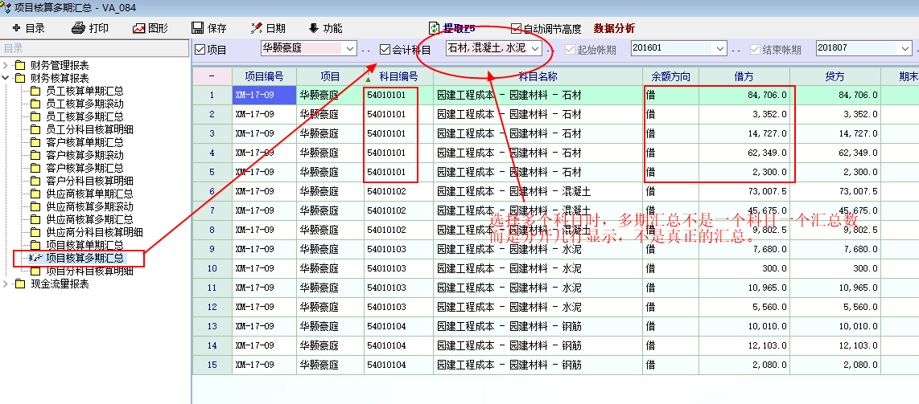This screenshot has width=919, height=404.
Task: Uncheck the 会计科目 checkbox
Action: click(385, 49)
